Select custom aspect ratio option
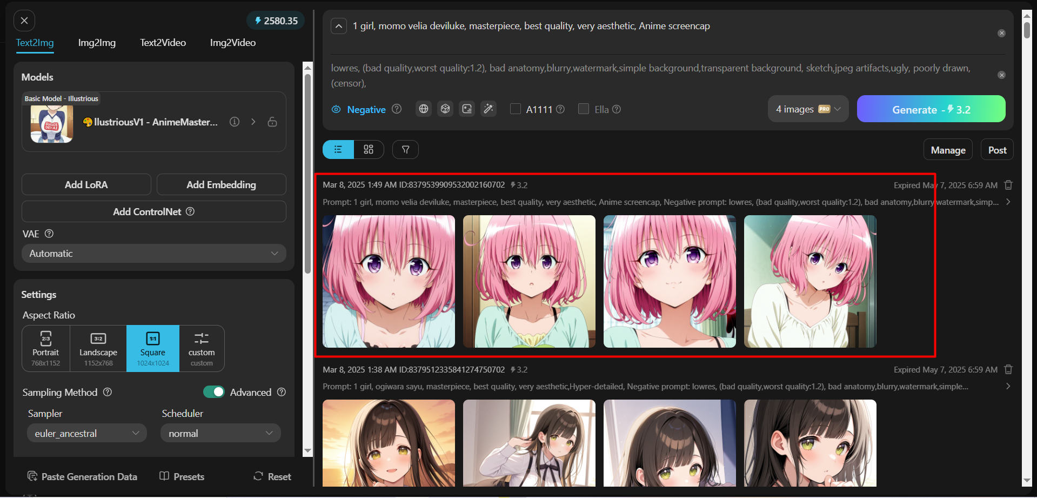Screen dimensions: 1037x498 [202, 349]
